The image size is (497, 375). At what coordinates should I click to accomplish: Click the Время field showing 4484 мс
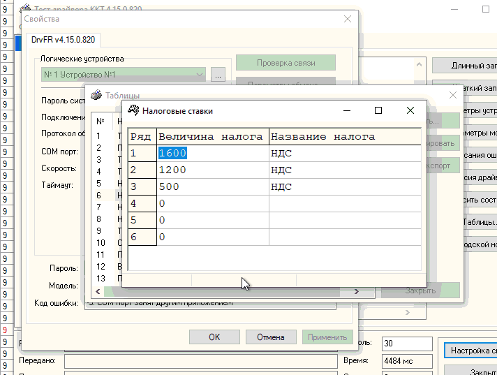click(407, 361)
